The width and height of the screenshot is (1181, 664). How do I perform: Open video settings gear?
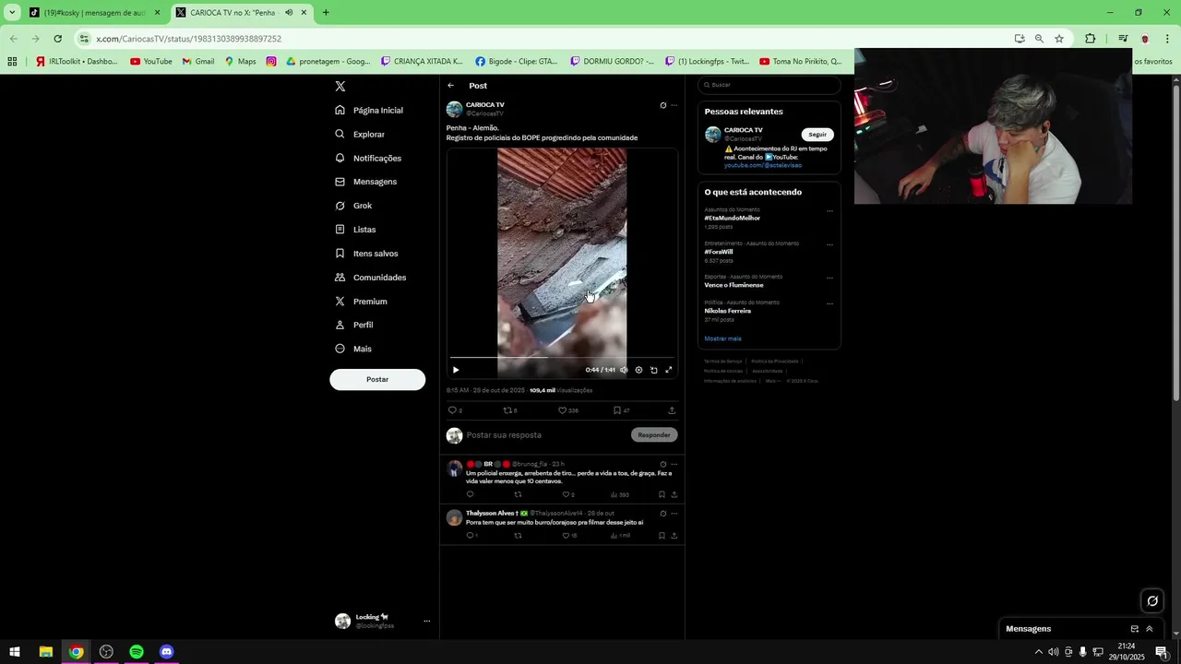point(638,370)
